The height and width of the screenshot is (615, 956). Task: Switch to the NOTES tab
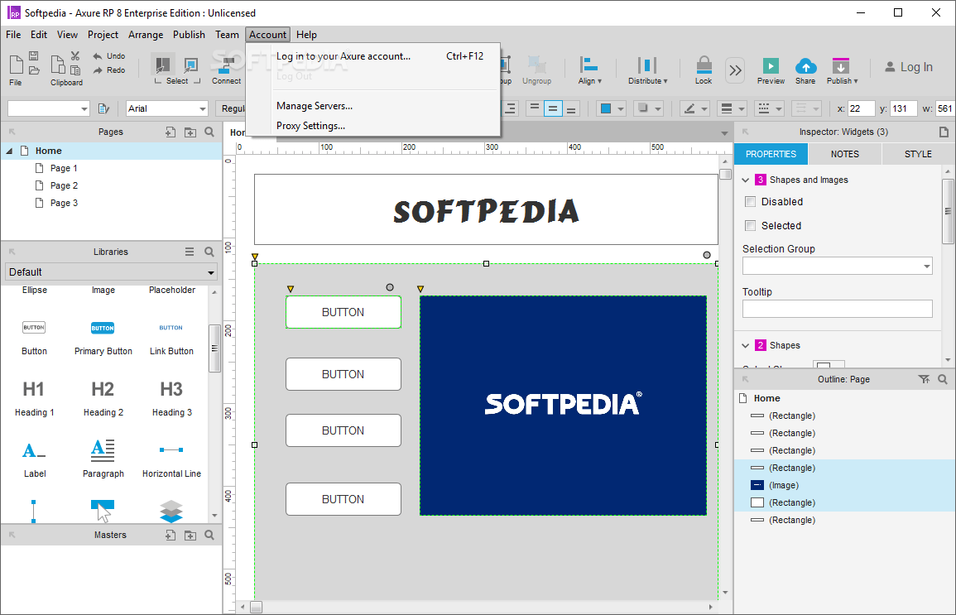844,154
